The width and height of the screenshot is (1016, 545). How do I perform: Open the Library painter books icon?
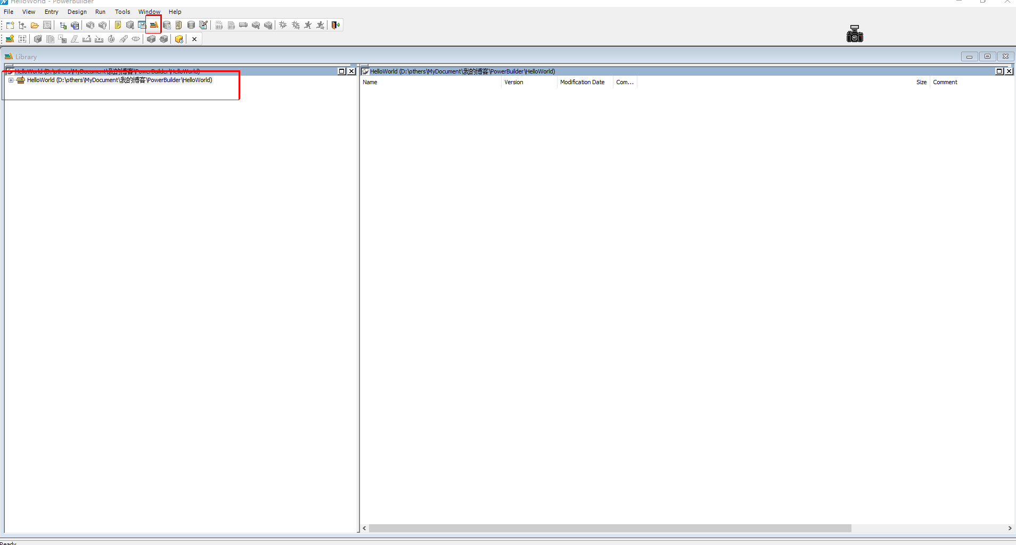(154, 25)
